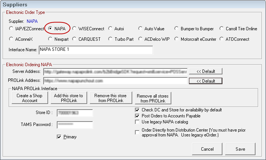
Task: Select the ATDConnect radio button
Action: tap(221, 39)
